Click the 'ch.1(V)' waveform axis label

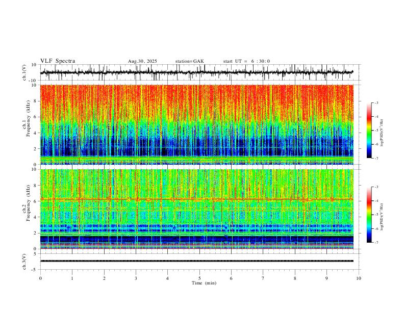[x=24, y=72]
